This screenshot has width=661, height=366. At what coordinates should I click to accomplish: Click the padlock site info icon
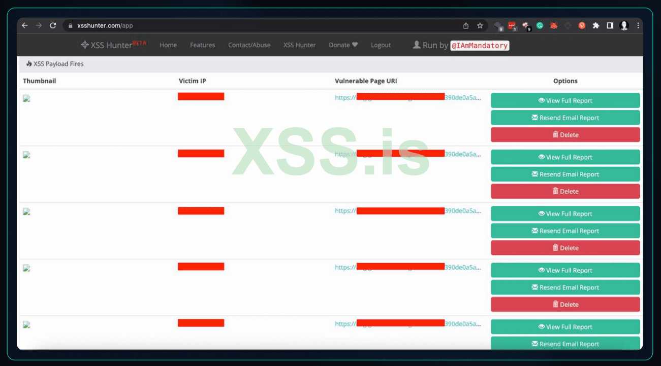coord(71,25)
